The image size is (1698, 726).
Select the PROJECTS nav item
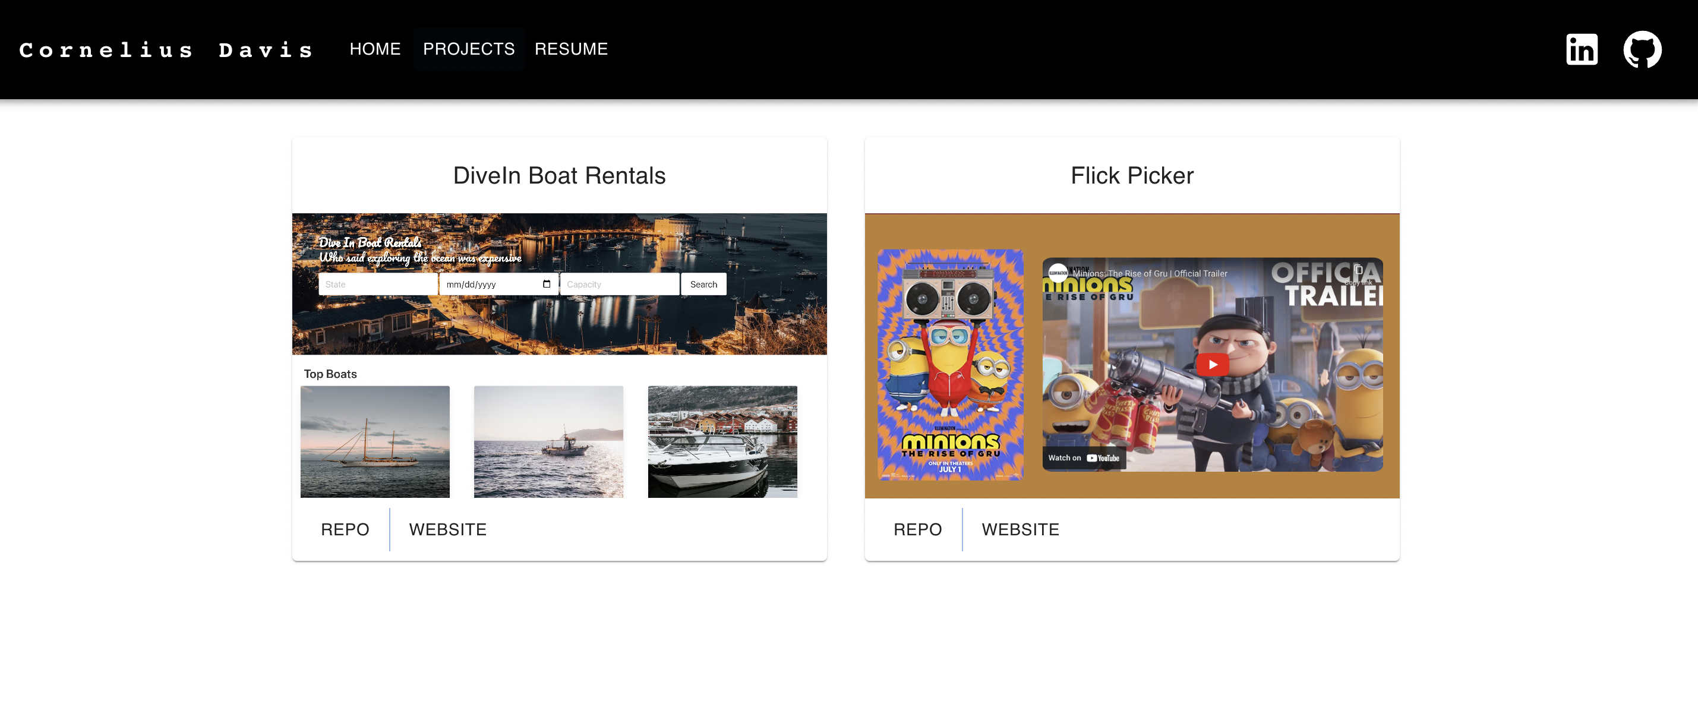[469, 49]
